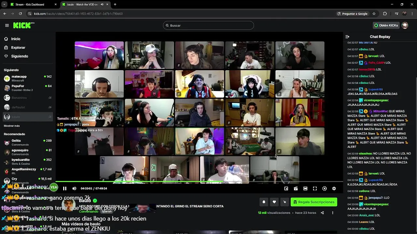Open user profile avatar menu
Viewport: 417px width, 234px height.
coord(405,25)
